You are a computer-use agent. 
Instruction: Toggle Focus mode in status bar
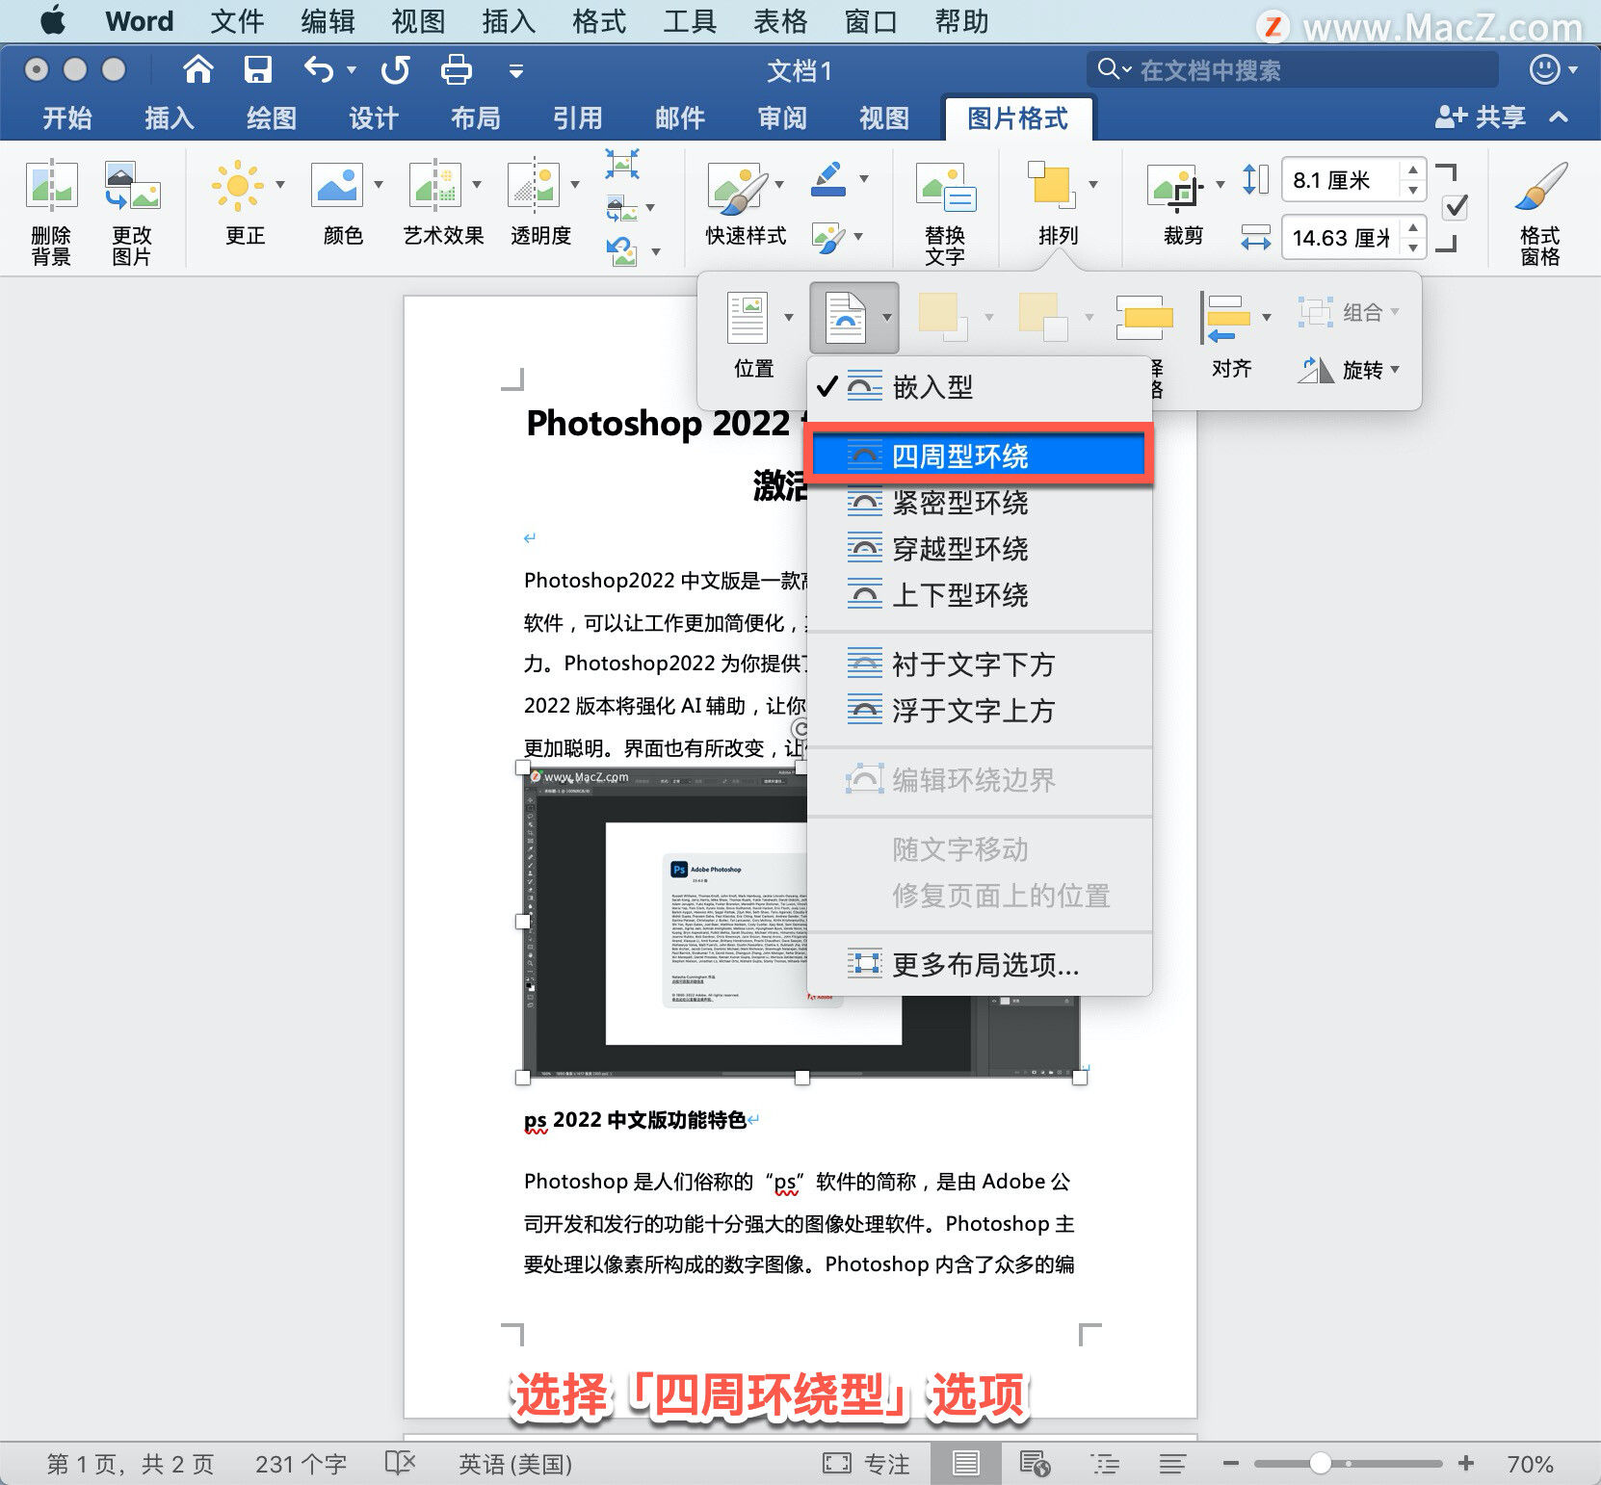click(x=866, y=1464)
